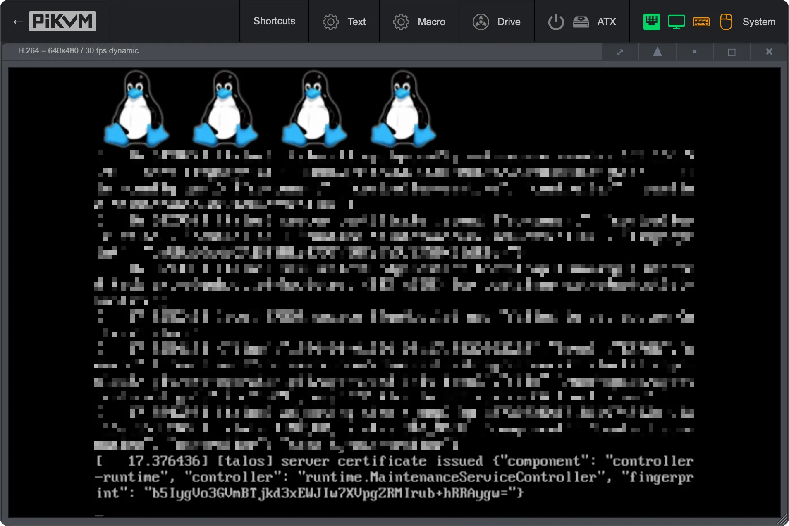Click the power control icon

[x=555, y=22]
